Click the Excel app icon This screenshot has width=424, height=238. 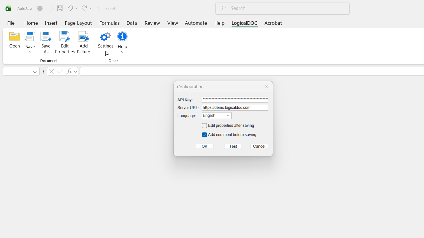point(8,8)
